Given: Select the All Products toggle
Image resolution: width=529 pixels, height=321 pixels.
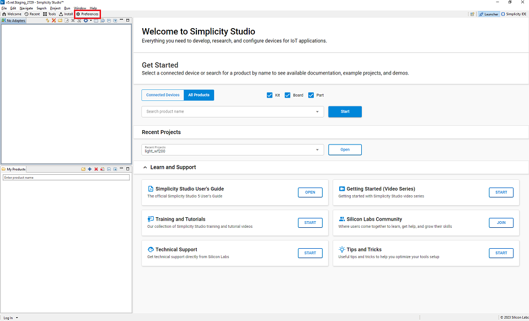Looking at the screenshot, I should 199,95.
